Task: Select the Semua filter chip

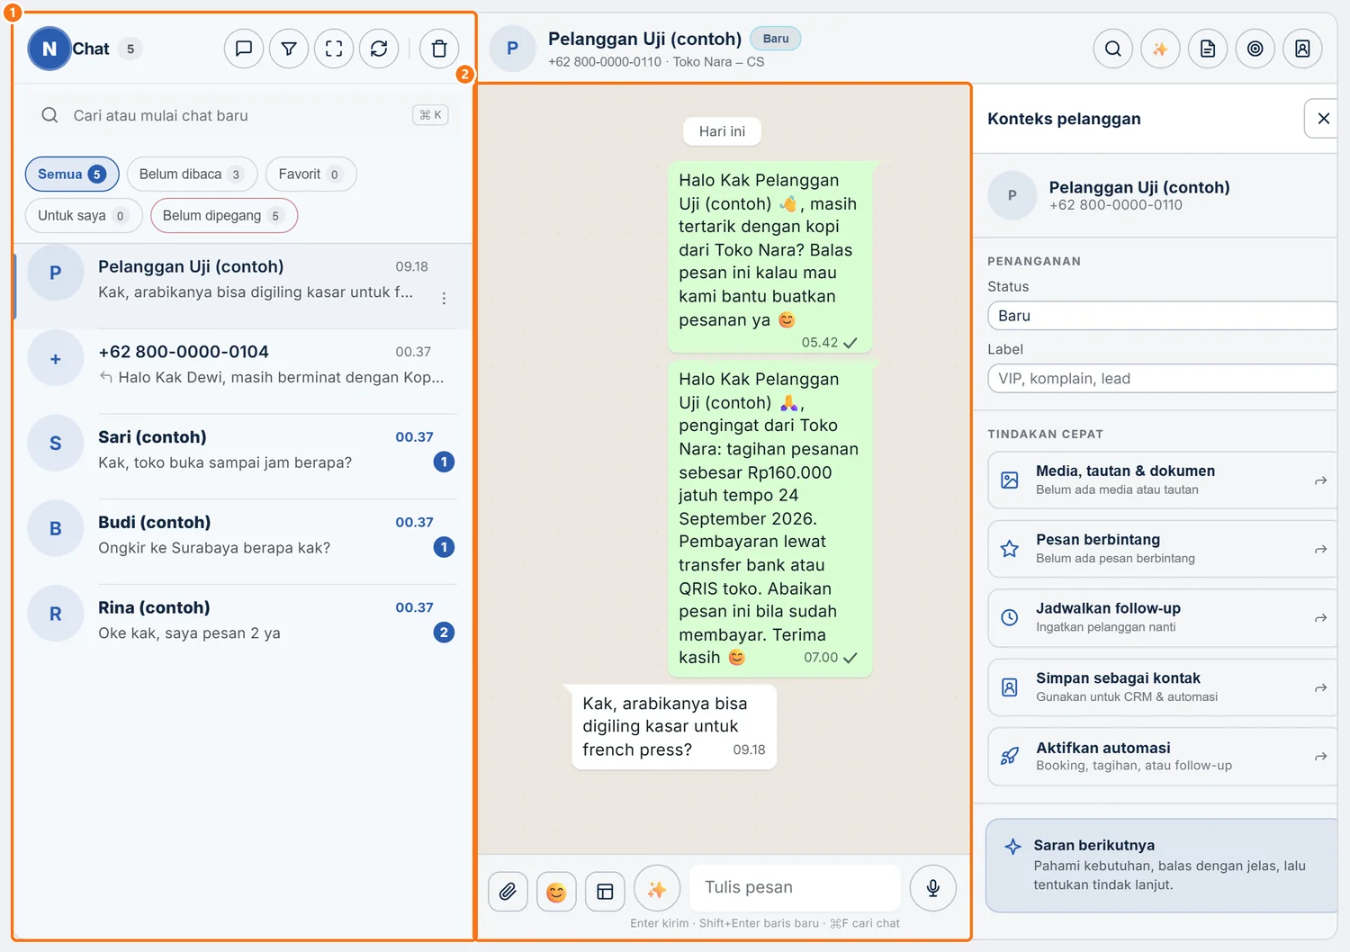Action: pyautogui.click(x=72, y=174)
